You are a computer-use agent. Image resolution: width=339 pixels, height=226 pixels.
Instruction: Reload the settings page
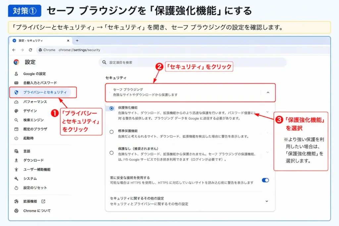click(30, 50)
